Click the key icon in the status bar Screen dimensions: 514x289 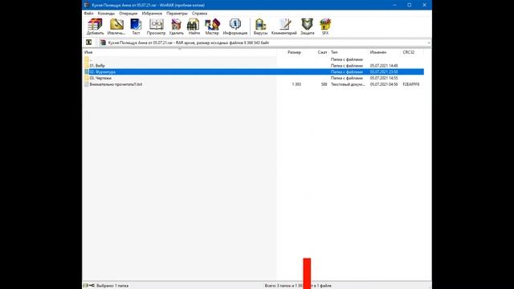pyautogui.click(x=92, y=286)
